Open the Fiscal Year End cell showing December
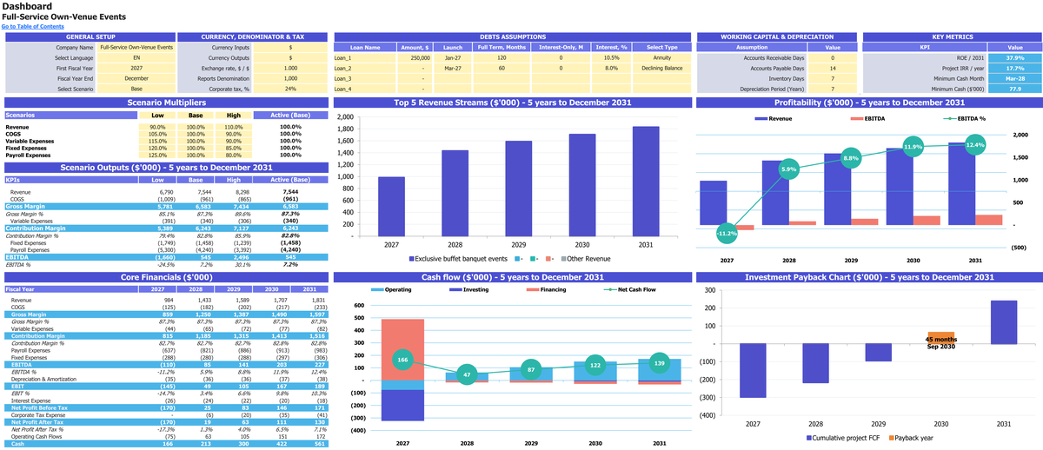The image size is (1043, 450). (x=136, y=78)
